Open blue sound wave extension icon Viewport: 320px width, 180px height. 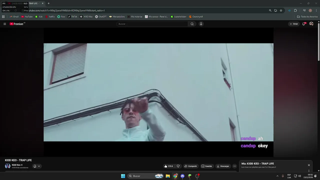pos(289,10)
